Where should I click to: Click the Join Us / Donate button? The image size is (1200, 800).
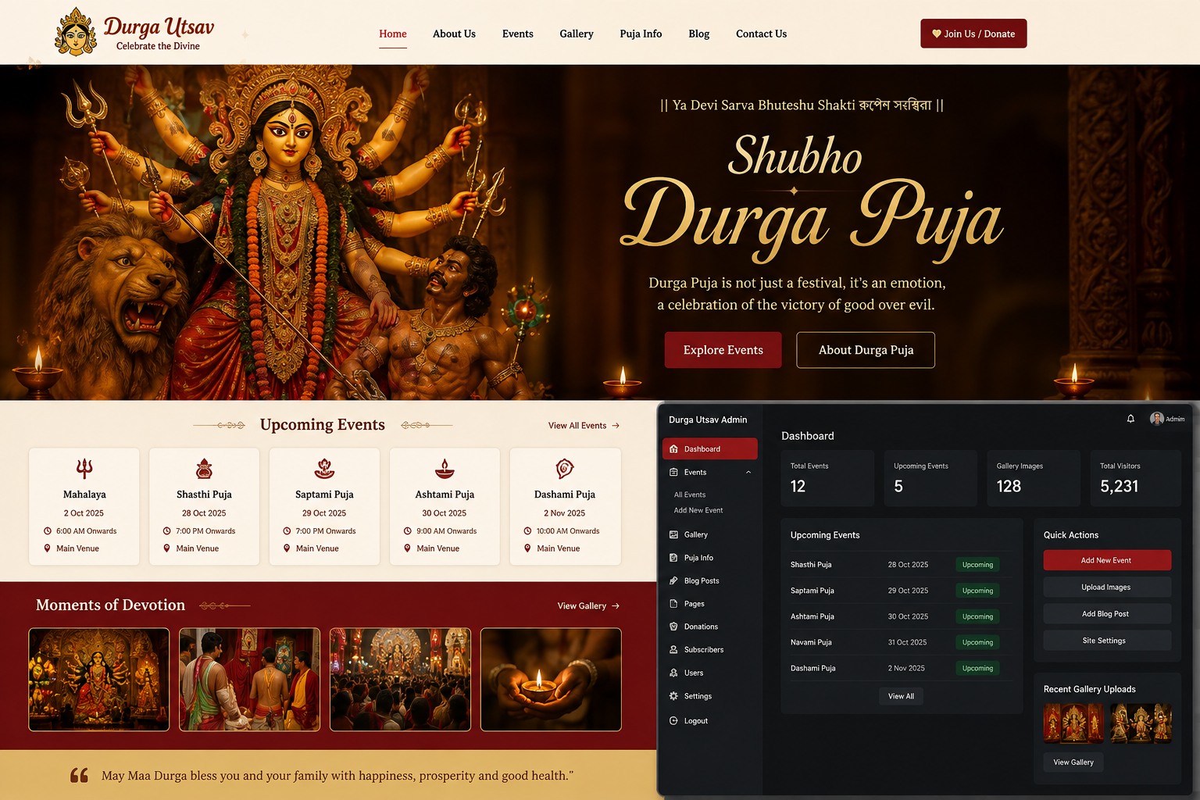(x=973, y=34)
